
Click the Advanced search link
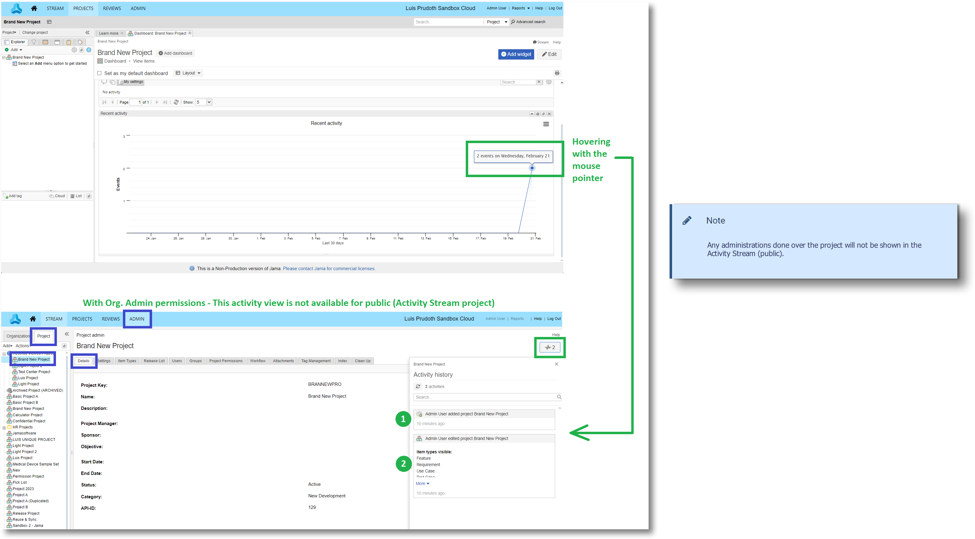[528, 22]
